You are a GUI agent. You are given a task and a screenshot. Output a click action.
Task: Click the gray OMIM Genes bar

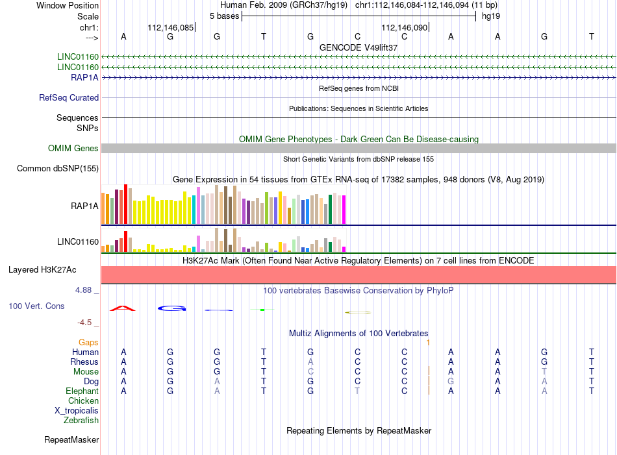[359, 148]
